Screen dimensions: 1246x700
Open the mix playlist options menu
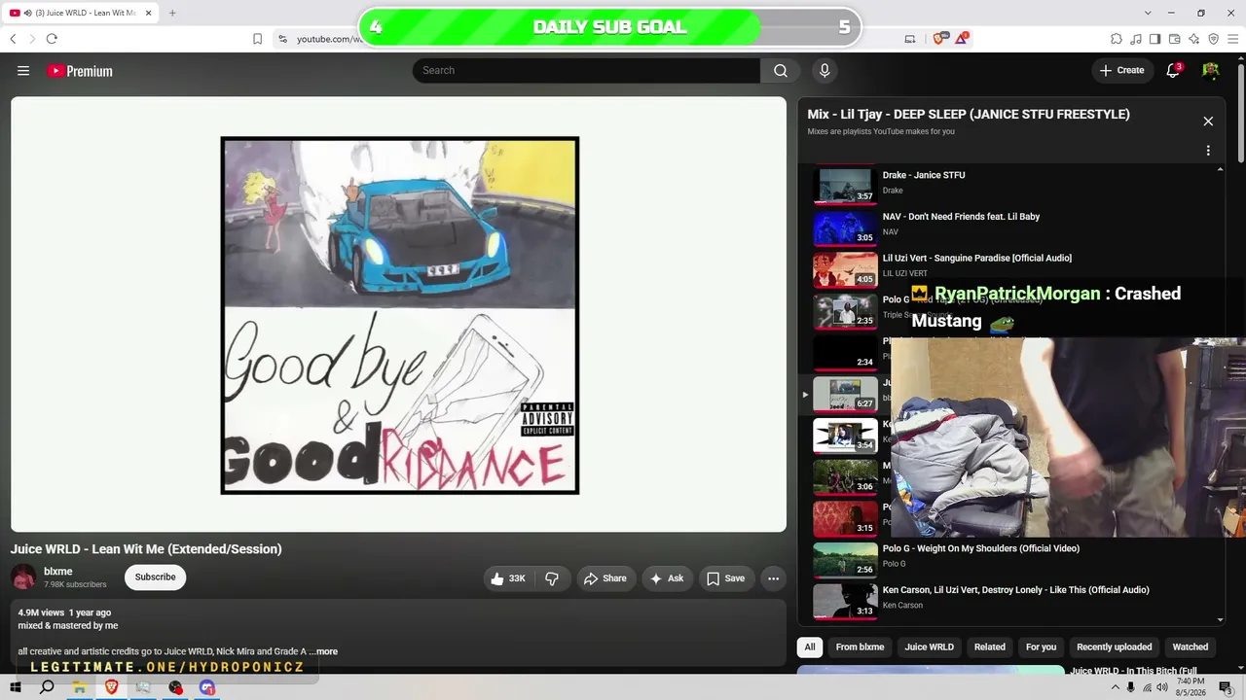point(1208,151)
